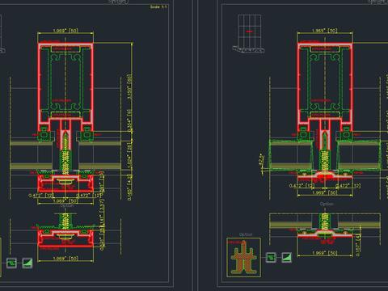Select the angled dimension left of right mullion

tap(262, 163)
